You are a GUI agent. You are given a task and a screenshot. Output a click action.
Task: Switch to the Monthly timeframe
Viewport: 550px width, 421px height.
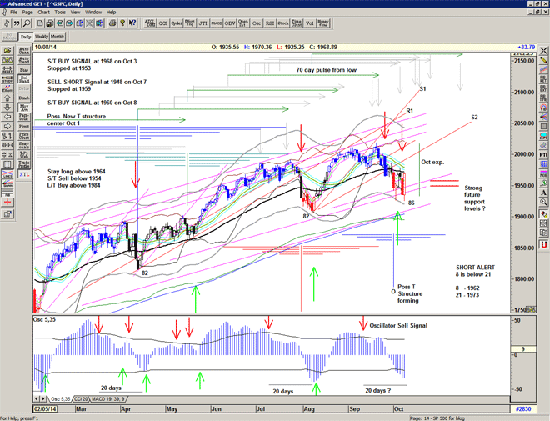point(57,37)
